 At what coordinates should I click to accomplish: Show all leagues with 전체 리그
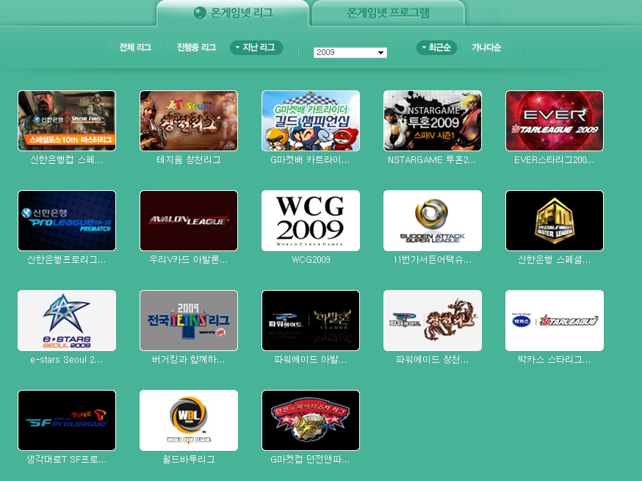pyautogui.click(x=135, y=48)
